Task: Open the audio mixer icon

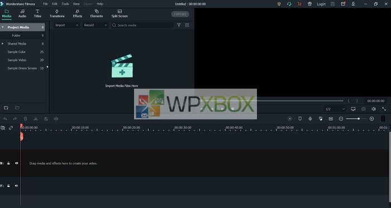Action: (x=321, y=119)
